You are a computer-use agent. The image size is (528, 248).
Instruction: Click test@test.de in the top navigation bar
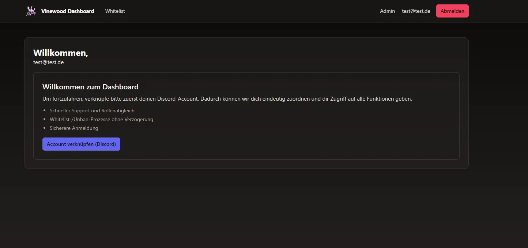tap(416, 11)
